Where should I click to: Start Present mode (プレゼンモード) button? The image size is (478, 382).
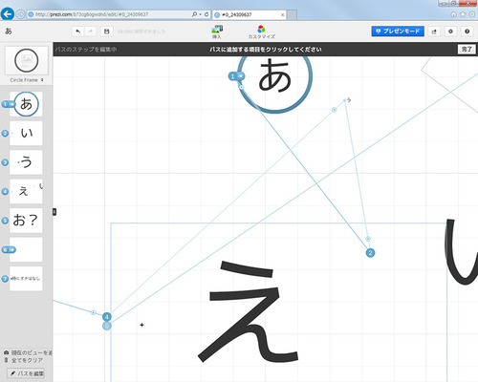[x=398, y=32]
